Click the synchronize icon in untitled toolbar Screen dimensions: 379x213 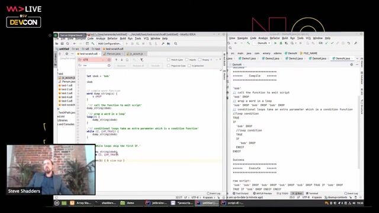pyautogui.click(x=68, y=44)
